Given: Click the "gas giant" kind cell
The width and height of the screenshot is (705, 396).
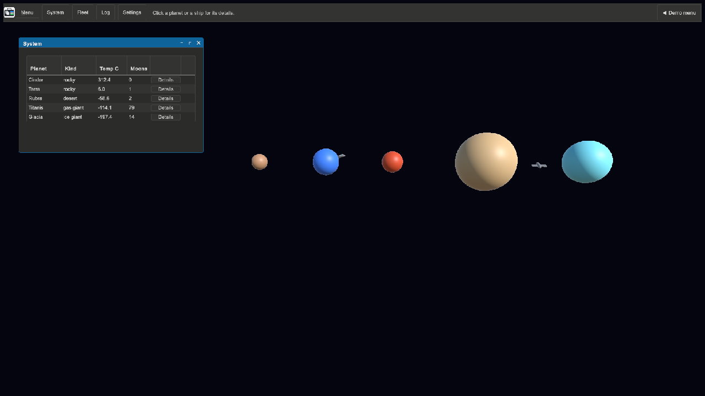Looking at the screenshot, I should 79,108.
